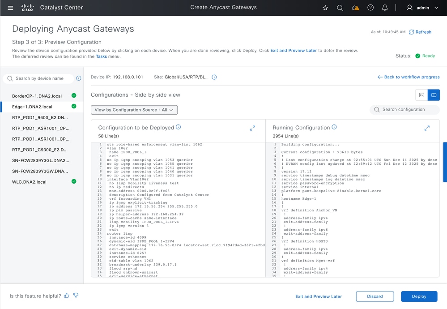
Task: Click 'vrf definition Anchor_VN' line
Action: (x=309, y=210)
